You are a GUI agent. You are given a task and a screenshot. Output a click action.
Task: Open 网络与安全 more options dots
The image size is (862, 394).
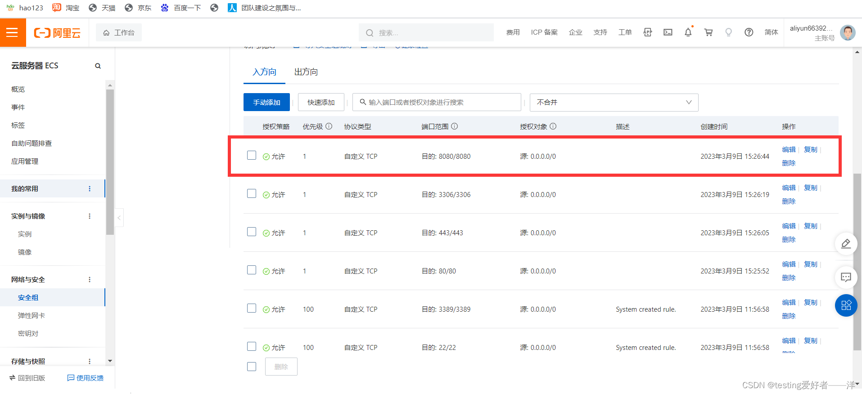coord(90,280)
